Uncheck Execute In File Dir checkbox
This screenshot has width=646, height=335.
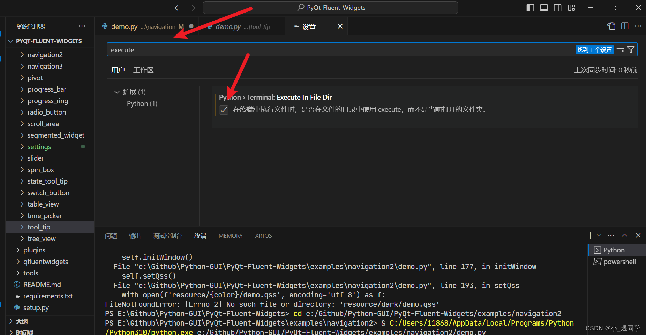(x=224, y=110)
